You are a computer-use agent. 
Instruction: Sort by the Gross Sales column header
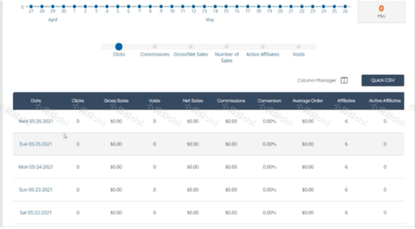coord(116,101)
